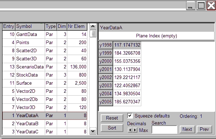Select the YearDataA symbol
The image size is (216, 139).
pyautogui.click(x=45, y=116)
